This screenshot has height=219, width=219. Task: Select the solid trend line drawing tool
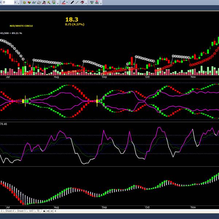(72, 2)
